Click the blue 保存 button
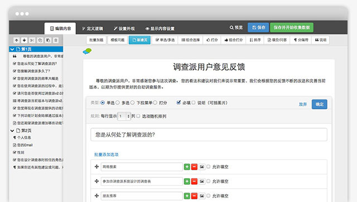 [x=258, y=27]
